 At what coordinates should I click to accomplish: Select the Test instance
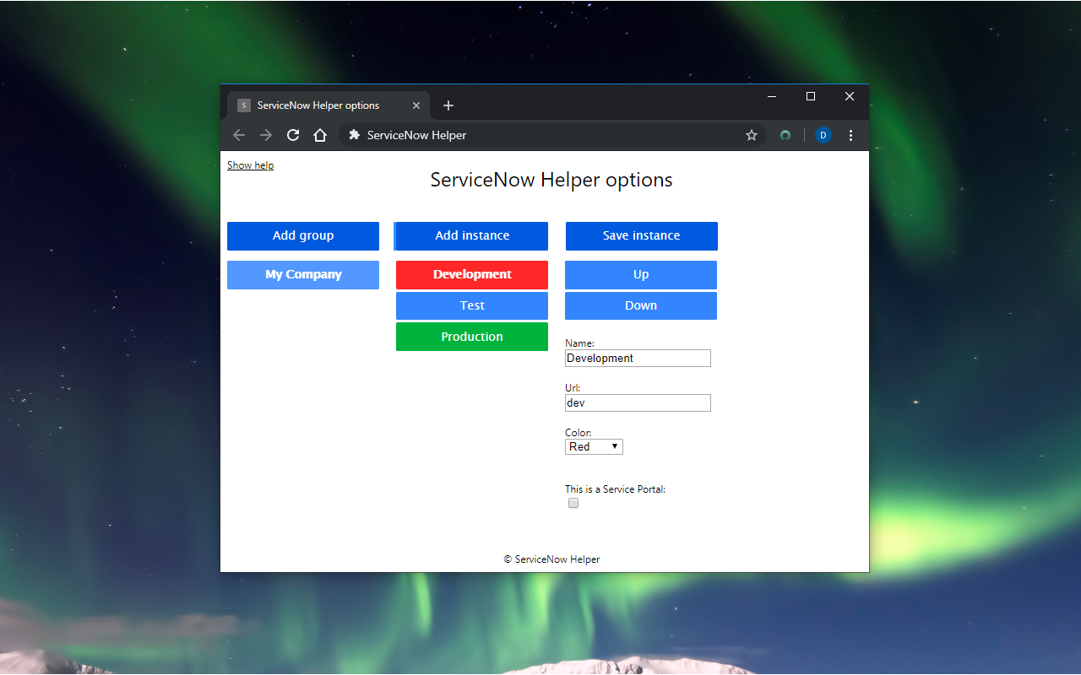[x=472, y=305]
